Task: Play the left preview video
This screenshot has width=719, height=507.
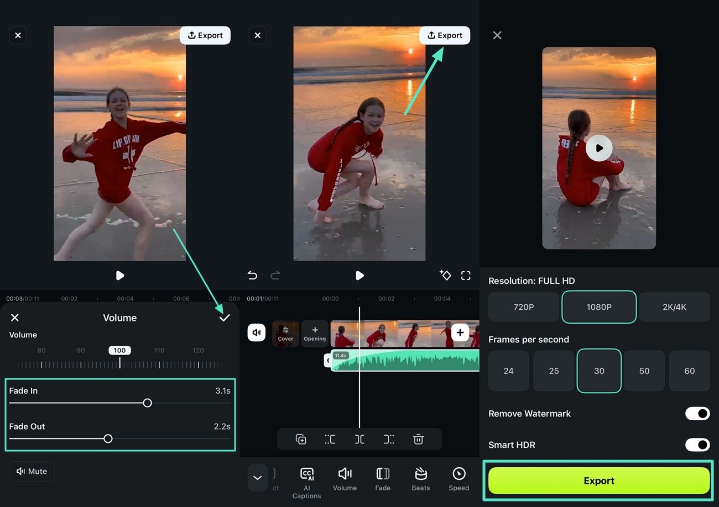Action: coord(119,276)
